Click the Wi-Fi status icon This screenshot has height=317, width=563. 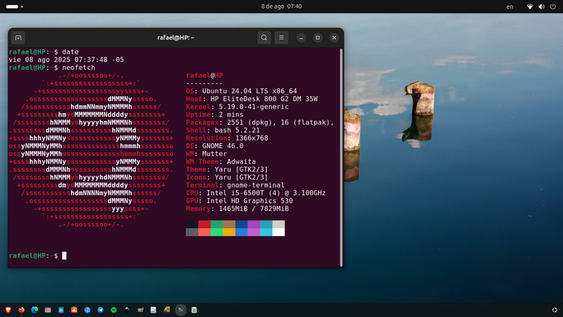tap(530, 7)
